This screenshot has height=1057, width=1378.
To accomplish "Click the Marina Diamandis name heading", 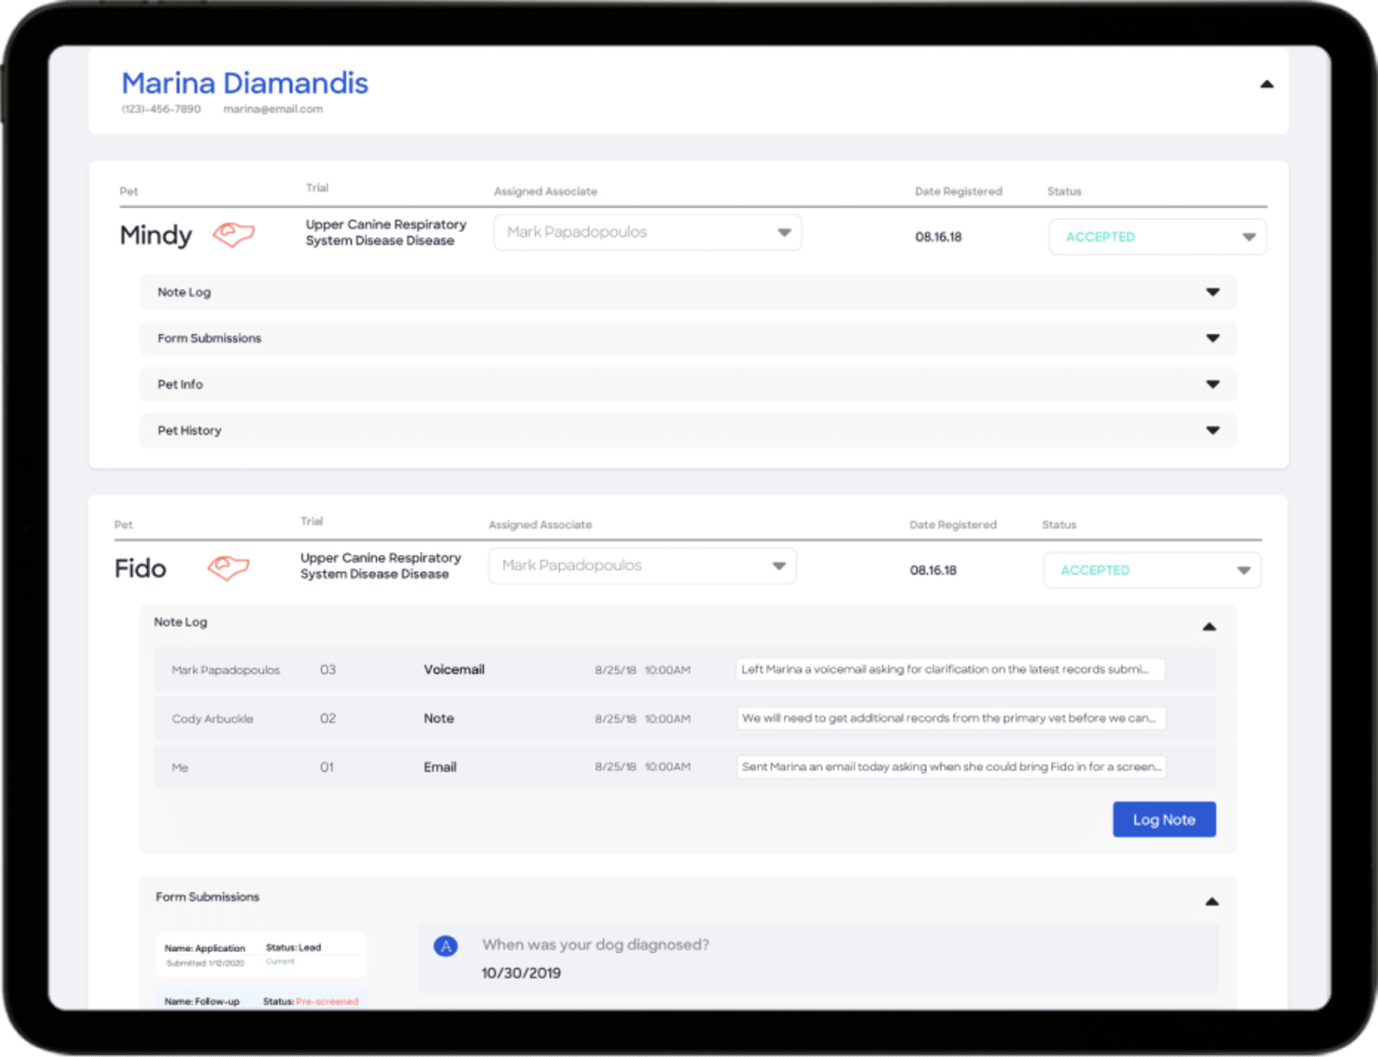I will (x=244, y=83).
